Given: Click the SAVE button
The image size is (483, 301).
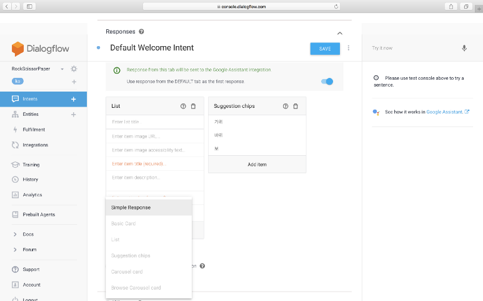Looking at the screenshot, I should click(325, 49).
